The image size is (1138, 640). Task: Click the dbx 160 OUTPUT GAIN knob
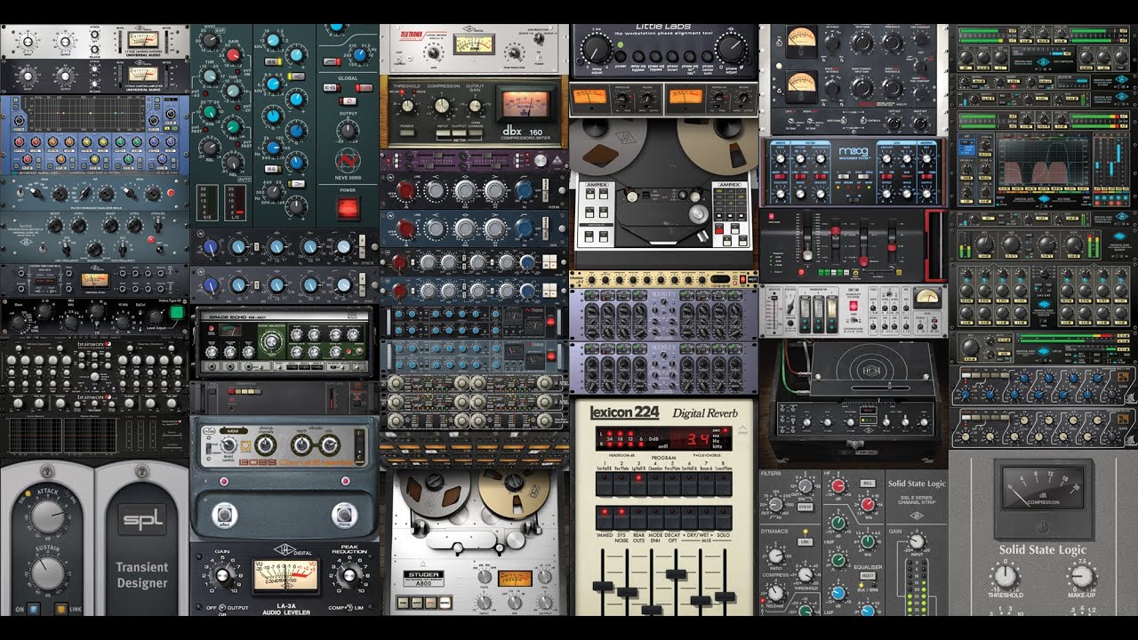pos(476,106)
